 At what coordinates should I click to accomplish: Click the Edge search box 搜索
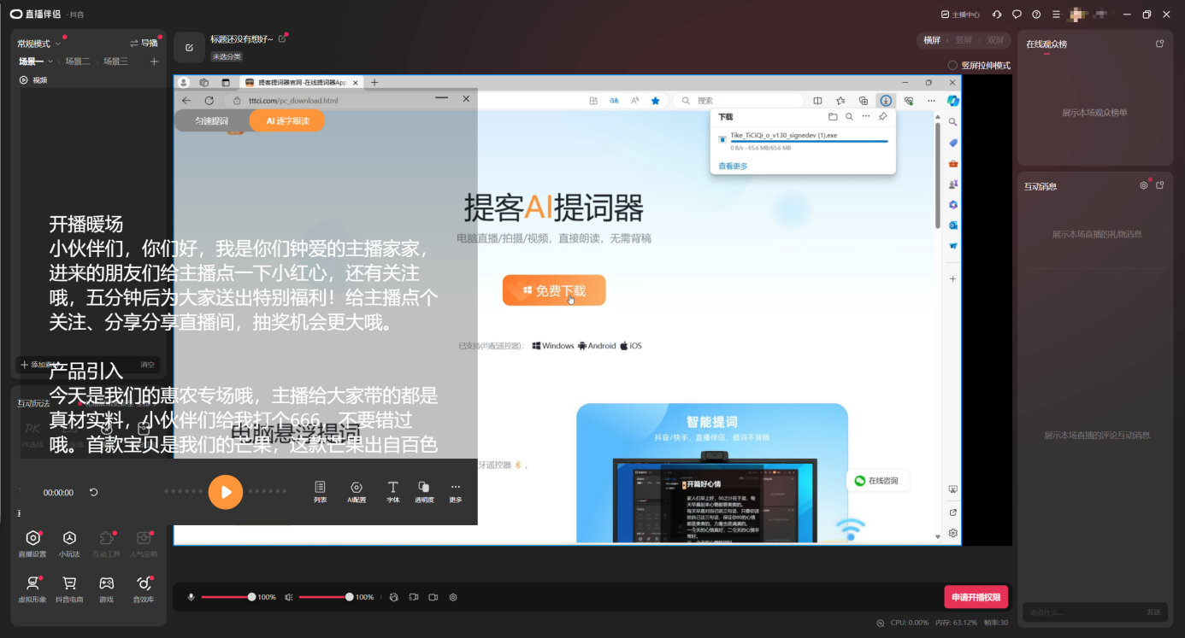pyautogui.click(x=739, y=101)
